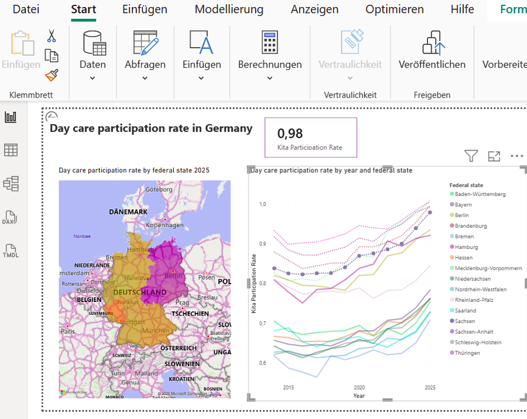527x419 pixels.
Task: Click the Cut scissors icon
Action: (x=51, y=36)
